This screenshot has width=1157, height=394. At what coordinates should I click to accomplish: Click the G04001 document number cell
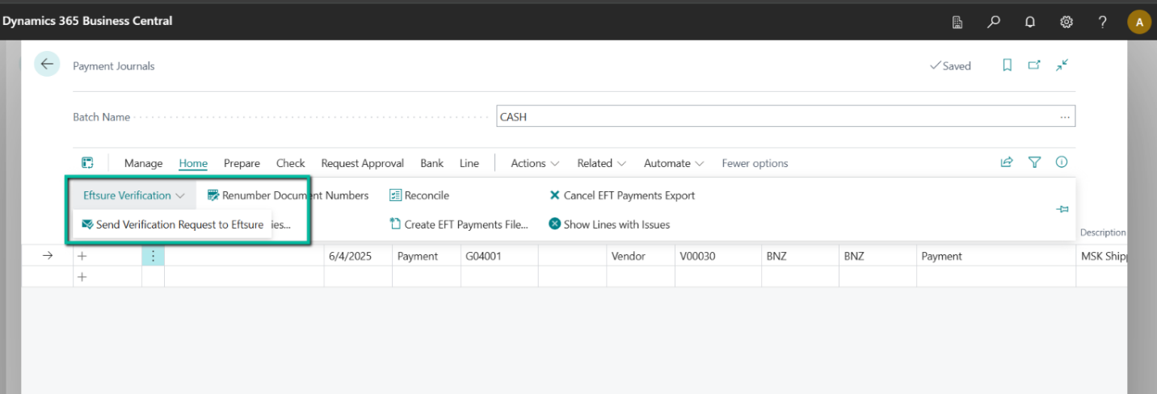[499, 256]
